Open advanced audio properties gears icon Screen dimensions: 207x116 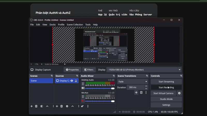click(82, 106)
